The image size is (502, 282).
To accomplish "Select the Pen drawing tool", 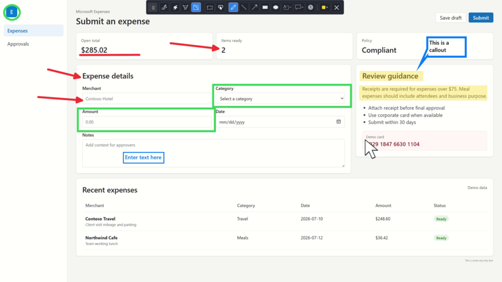I will 233,7.
